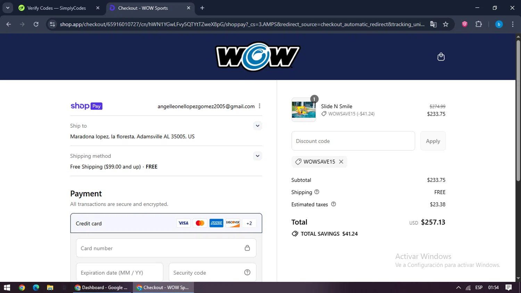Expand the Ship to section

point(257,126)
